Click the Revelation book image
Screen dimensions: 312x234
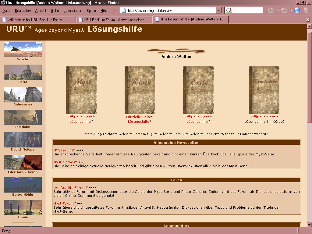[264, 90]
